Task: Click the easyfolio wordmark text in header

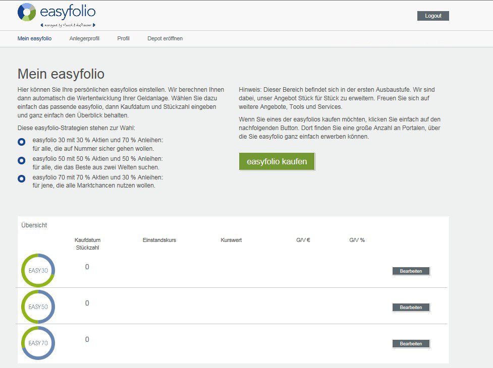Action: [68, 12]
